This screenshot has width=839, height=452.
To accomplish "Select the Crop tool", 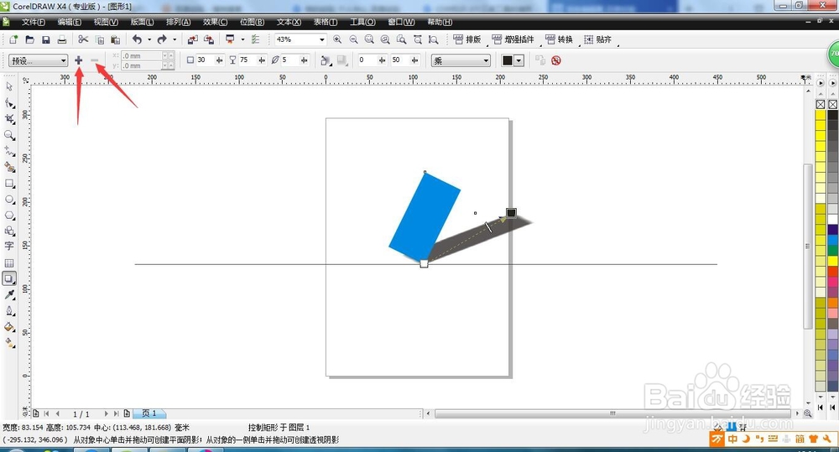I will point(9,119).
